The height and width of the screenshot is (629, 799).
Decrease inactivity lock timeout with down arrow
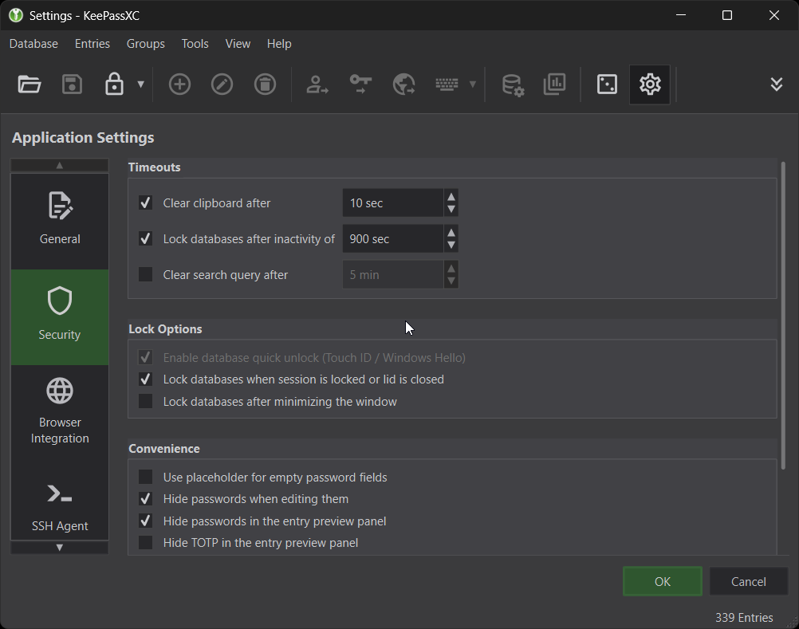pyautogui.click(x=451, y=245)
